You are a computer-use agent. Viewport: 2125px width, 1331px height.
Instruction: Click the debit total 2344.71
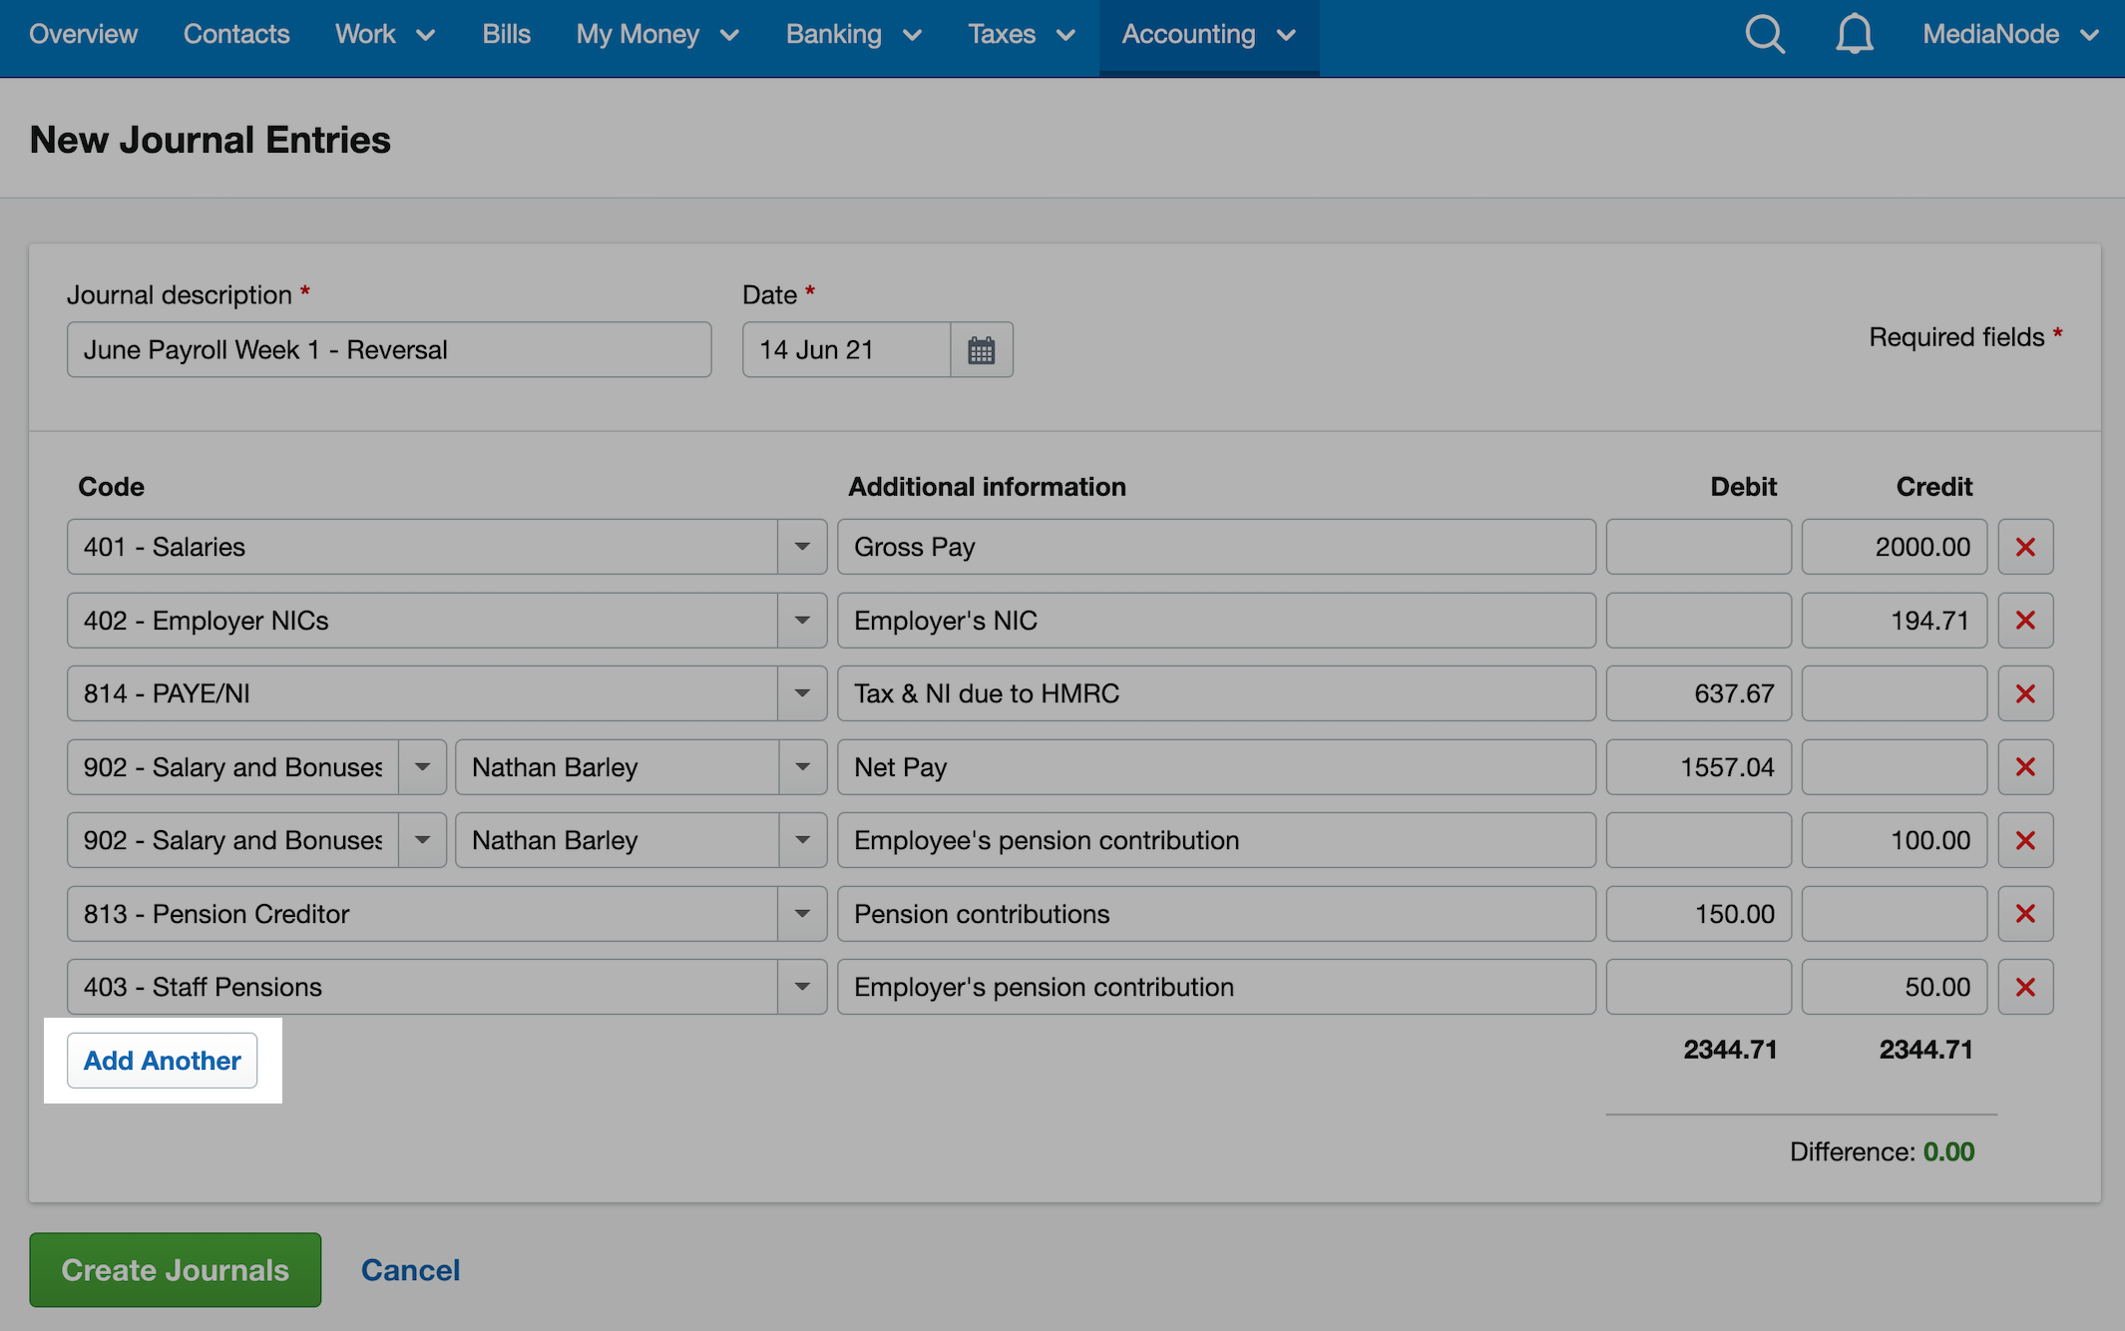[1730, 1050]
